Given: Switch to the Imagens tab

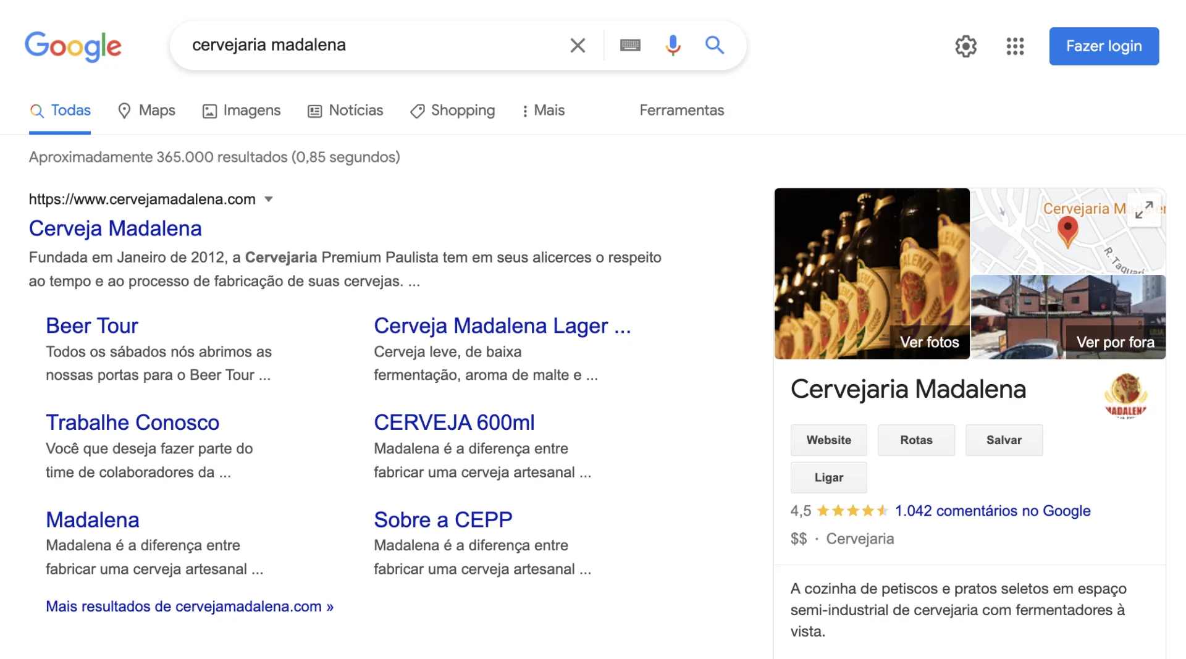Looking at the screenshot, I should [x=242, y=111].
